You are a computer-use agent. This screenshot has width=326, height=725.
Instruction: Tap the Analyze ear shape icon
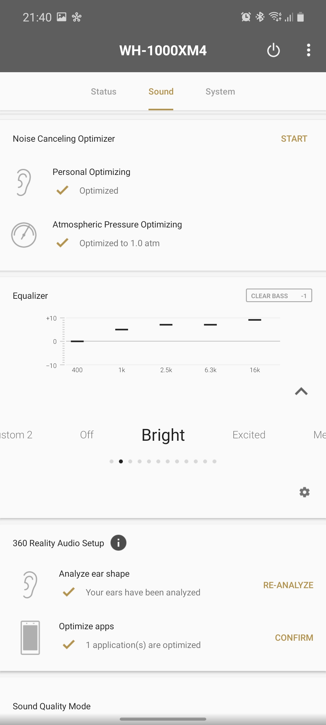[30, 585]
